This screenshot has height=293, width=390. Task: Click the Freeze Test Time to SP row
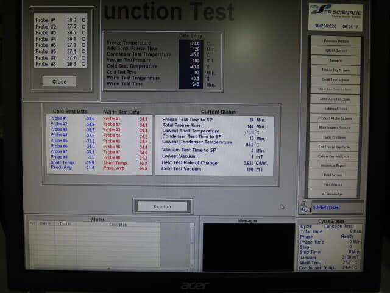[214, 120]
